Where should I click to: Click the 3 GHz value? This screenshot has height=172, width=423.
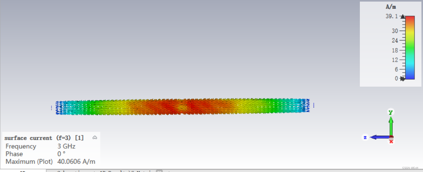(x=66, y=146)
